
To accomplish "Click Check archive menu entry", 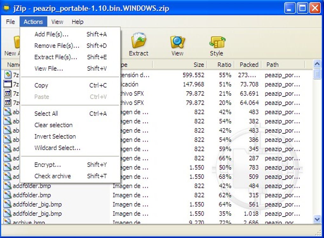I will tap(70, 176).
